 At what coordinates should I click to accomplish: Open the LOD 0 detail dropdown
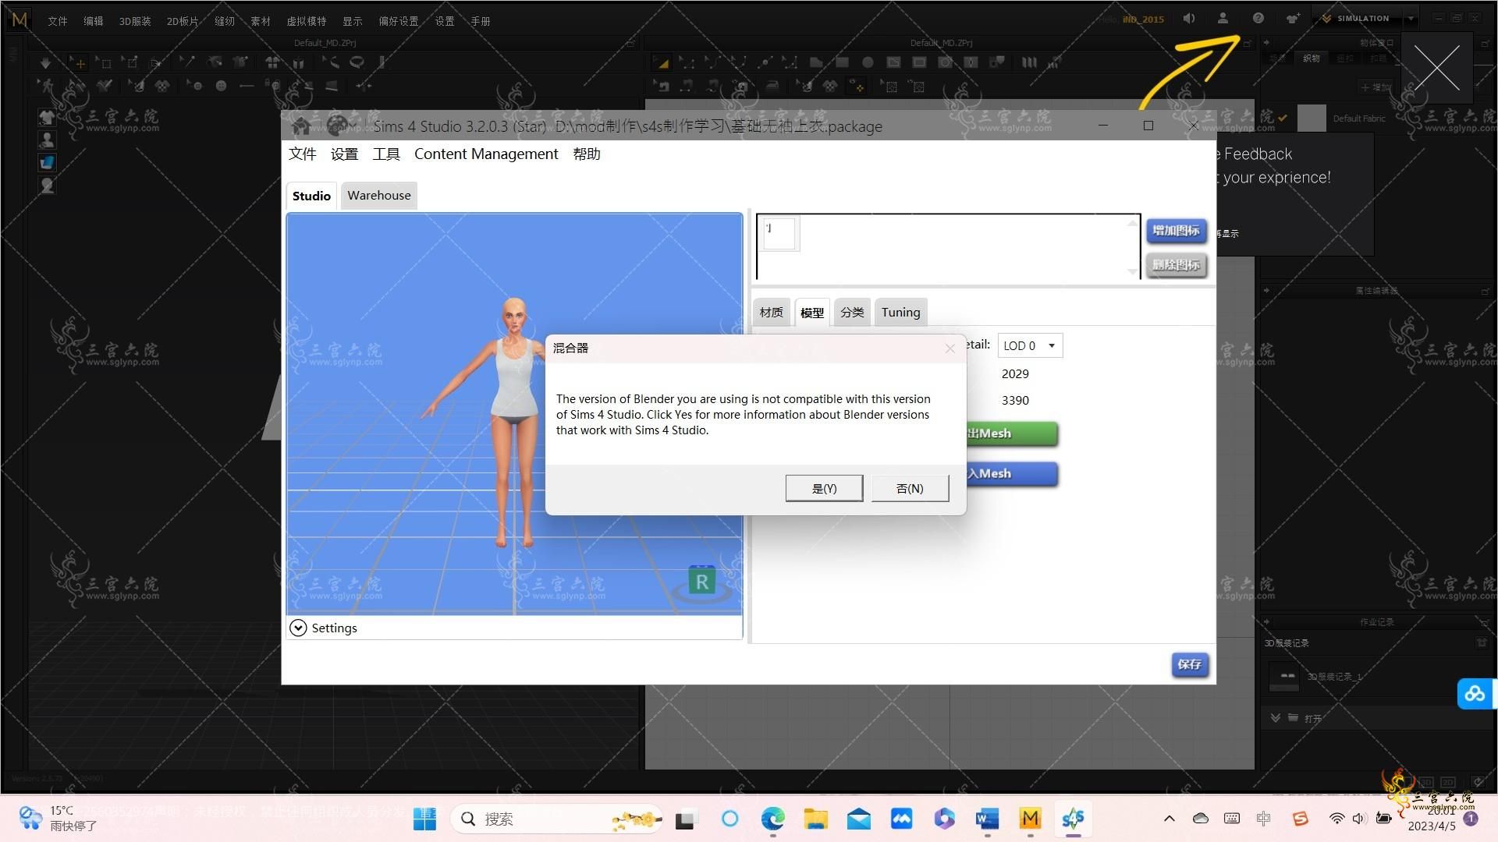coord(1030,345)
